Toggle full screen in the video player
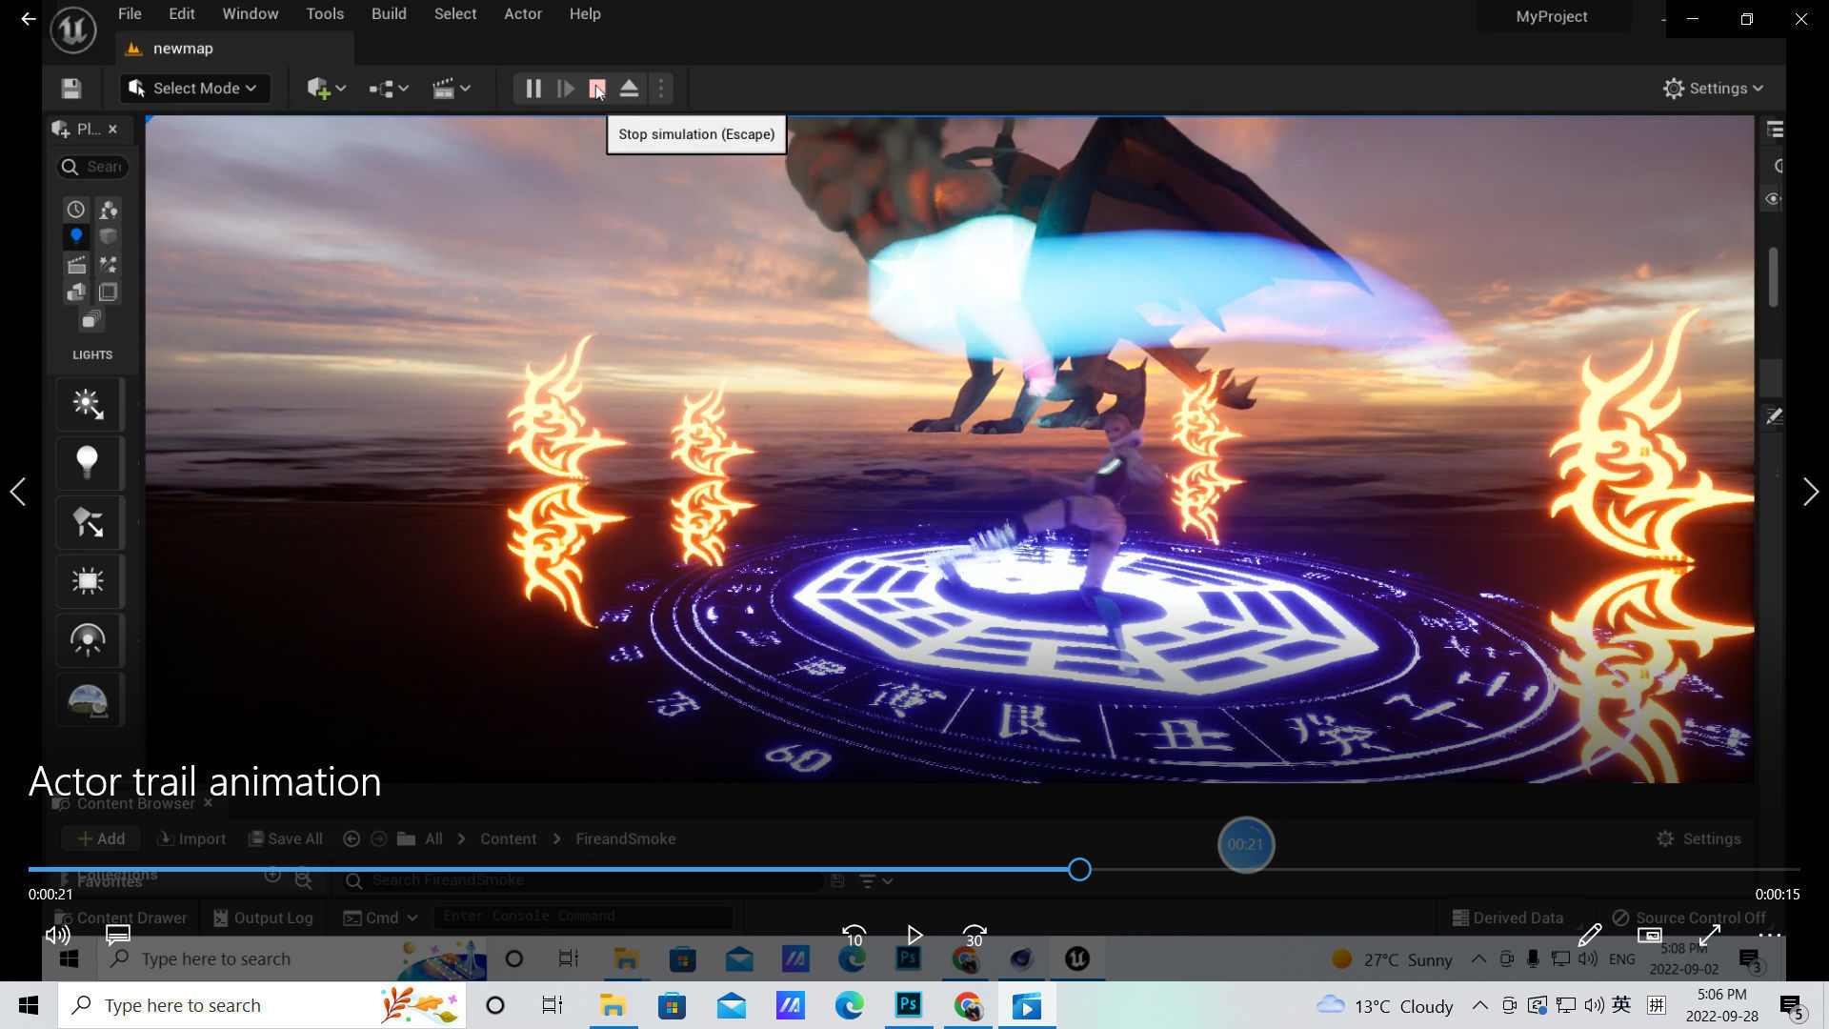 click(x=1710, y=936)
